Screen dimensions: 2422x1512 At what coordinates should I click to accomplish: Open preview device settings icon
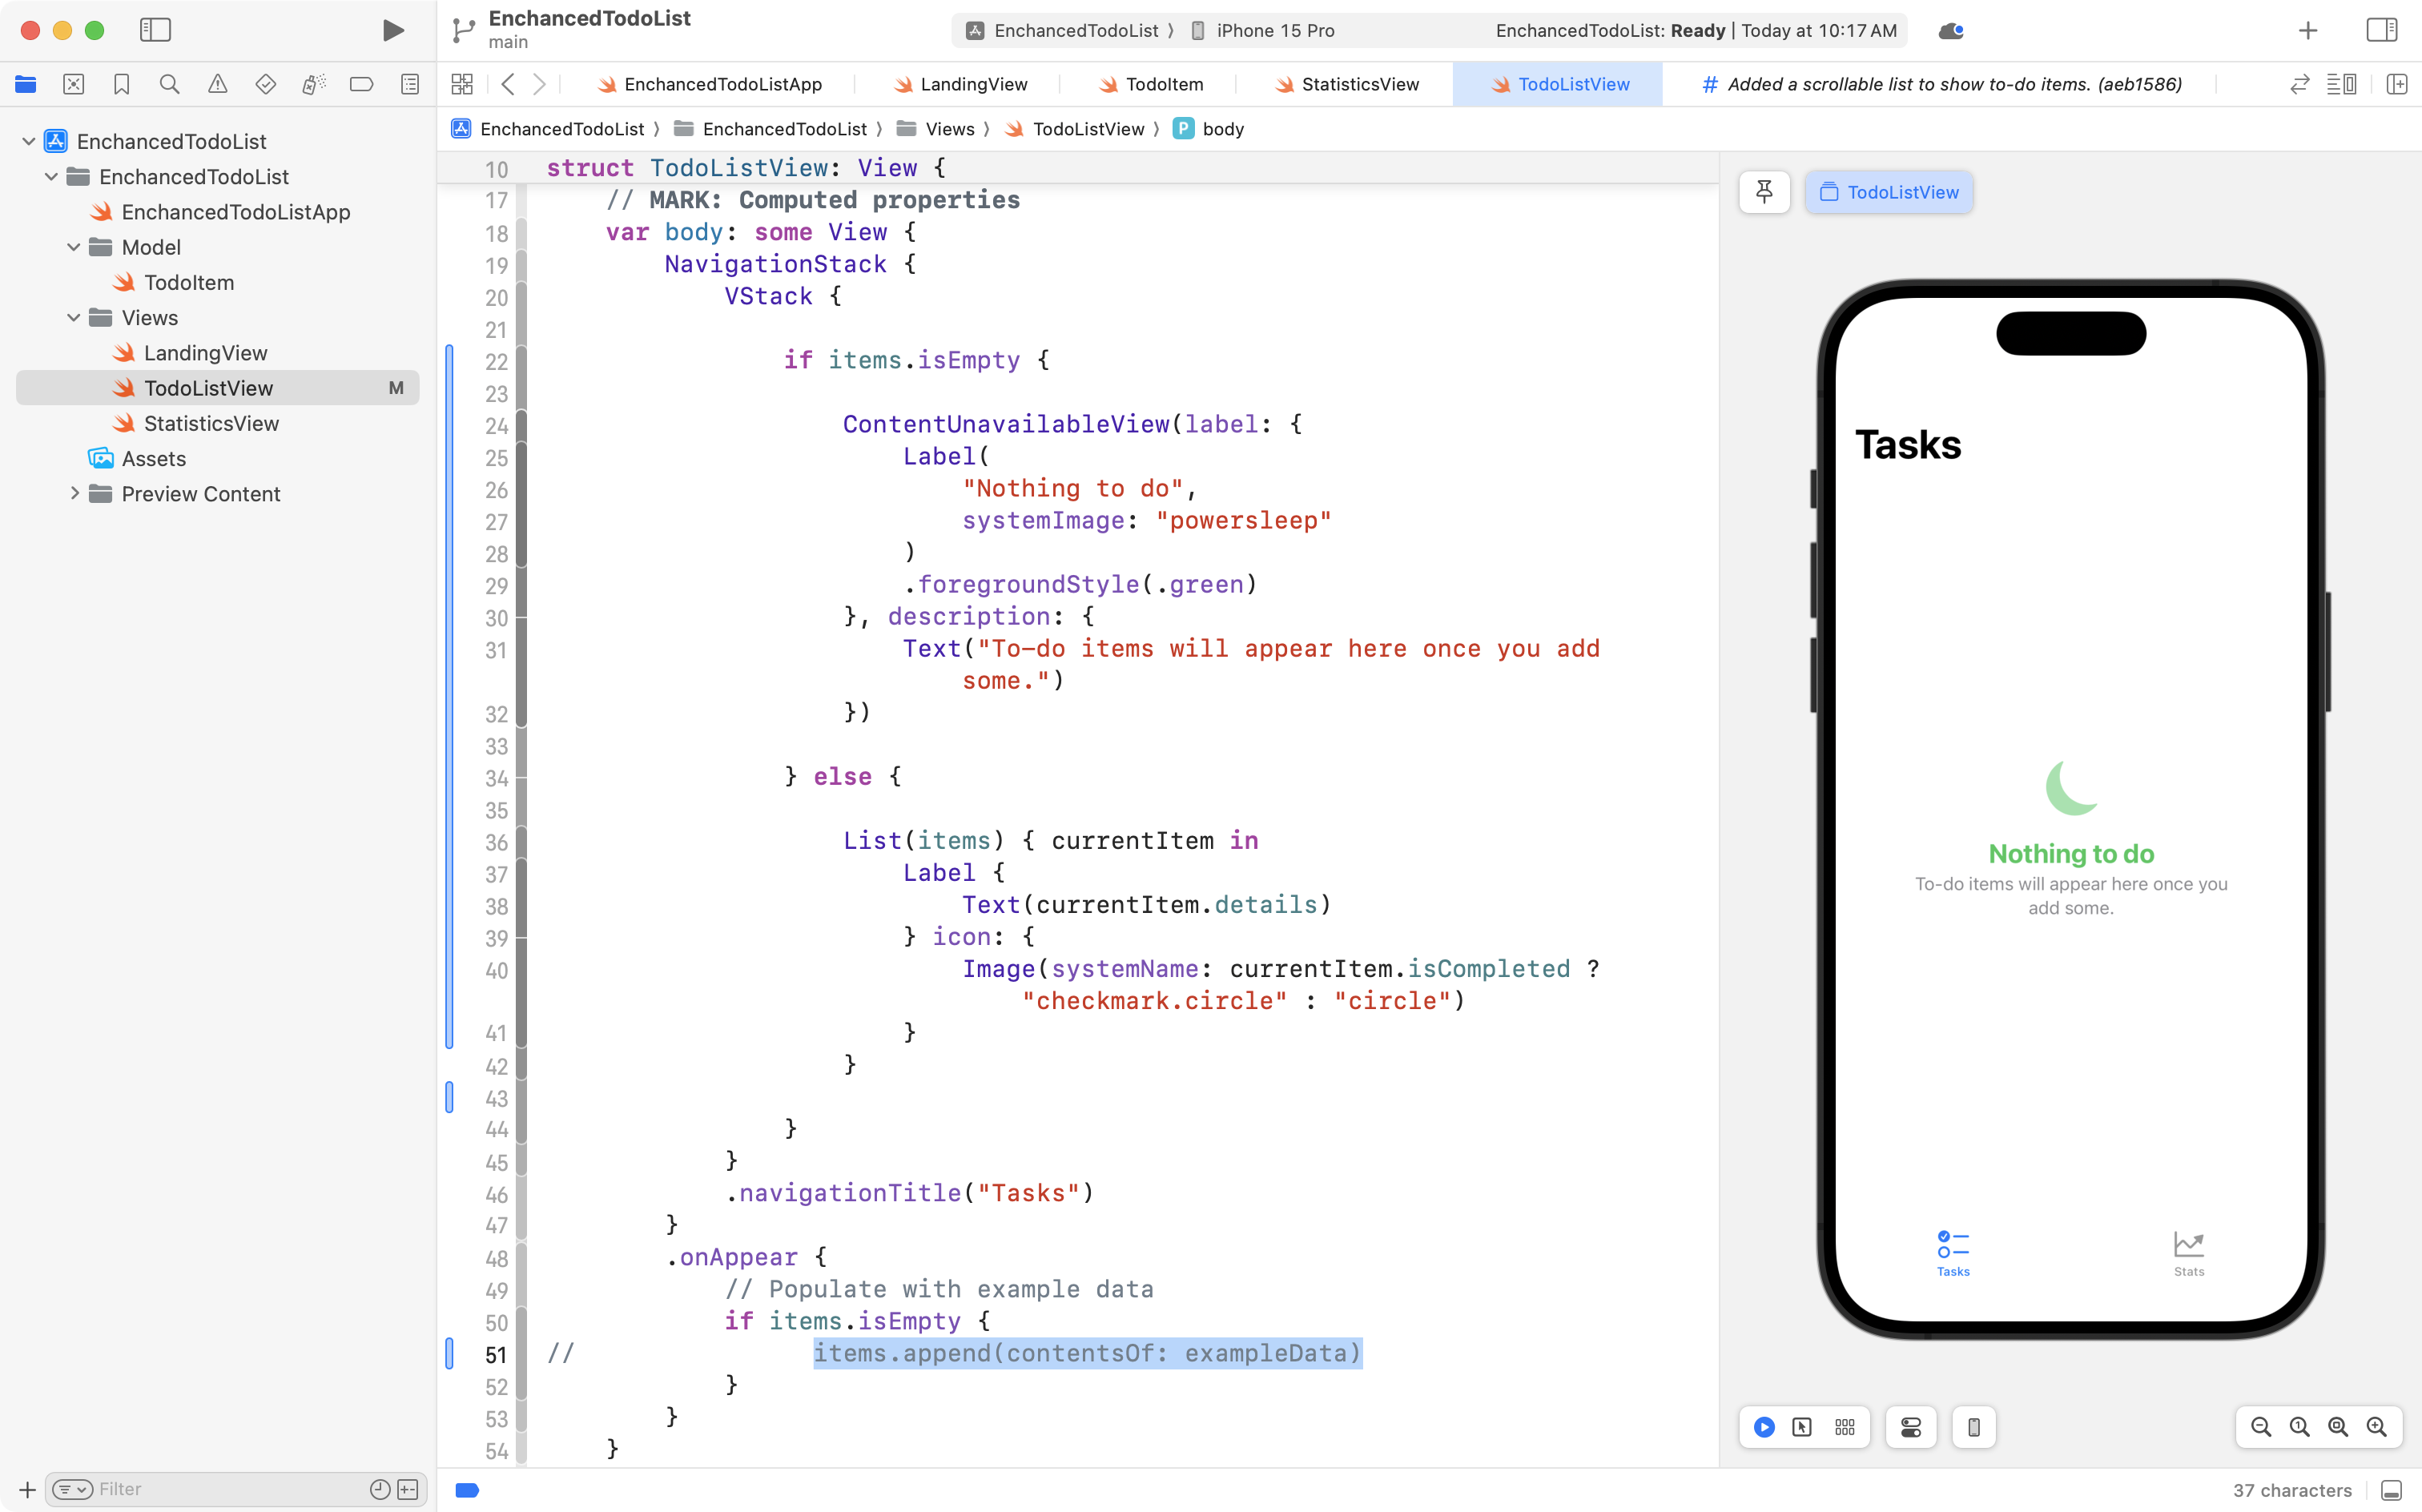tap(1911, 1427)
